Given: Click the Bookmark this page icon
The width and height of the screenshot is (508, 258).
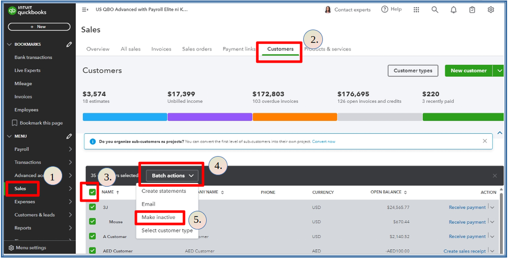Looking at the screenshot, I should [x=14, y=123].
